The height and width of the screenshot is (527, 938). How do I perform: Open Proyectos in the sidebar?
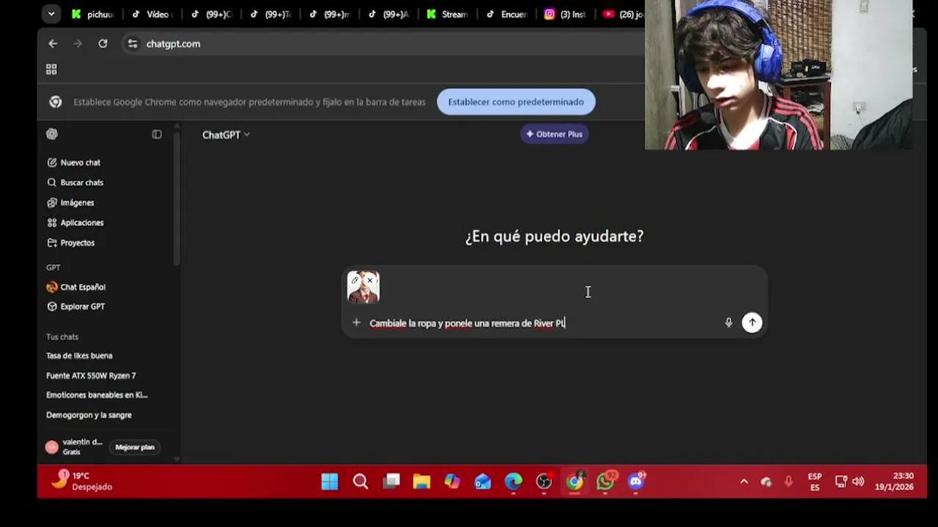tap(70, 242)
